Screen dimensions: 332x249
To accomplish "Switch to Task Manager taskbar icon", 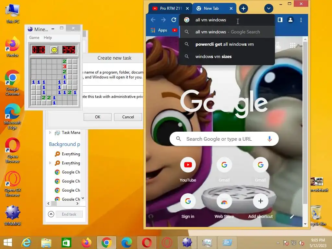I will tap(207, 243).
